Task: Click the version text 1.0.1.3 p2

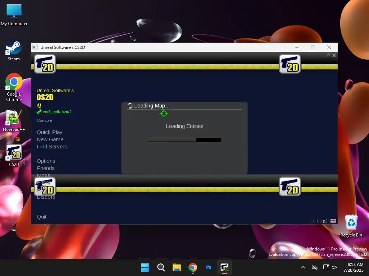Action: [x=319, y=221]
